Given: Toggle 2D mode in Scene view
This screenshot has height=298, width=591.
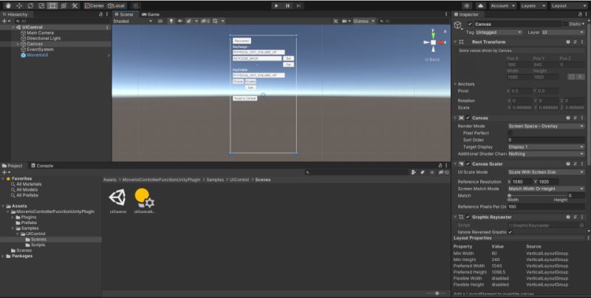Looking at the screenshot, I should coord(160,21).
